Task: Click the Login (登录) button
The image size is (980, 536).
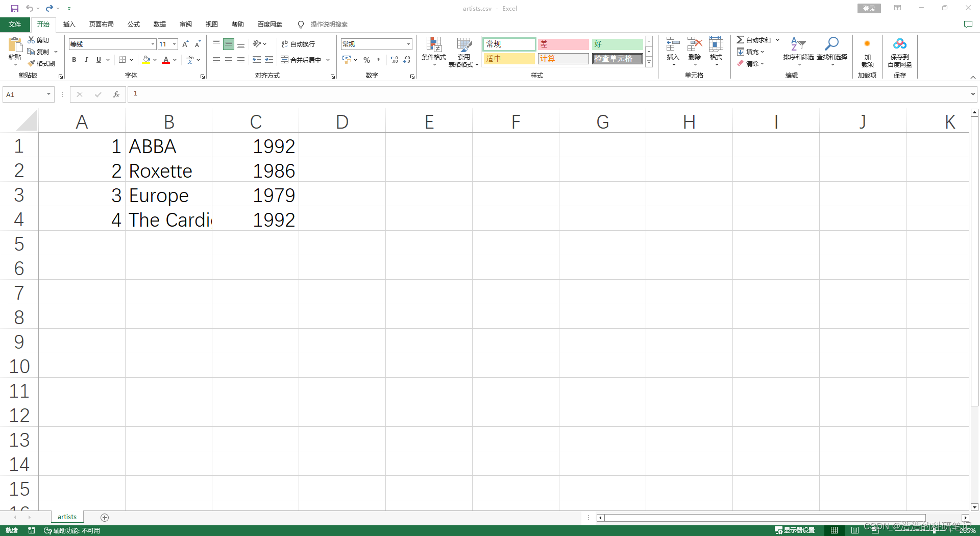Action: click(869, 8)
